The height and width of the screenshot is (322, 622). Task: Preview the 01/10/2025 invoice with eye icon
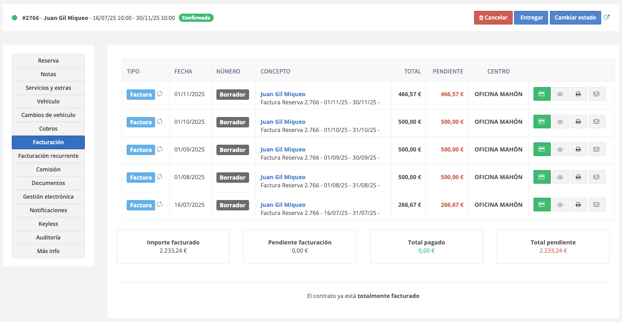[x=560, y=122]
